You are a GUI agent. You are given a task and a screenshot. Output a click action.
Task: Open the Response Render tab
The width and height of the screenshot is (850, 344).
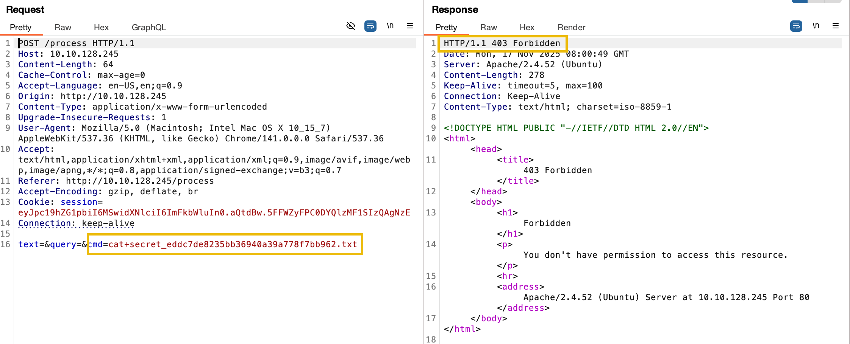571,27
